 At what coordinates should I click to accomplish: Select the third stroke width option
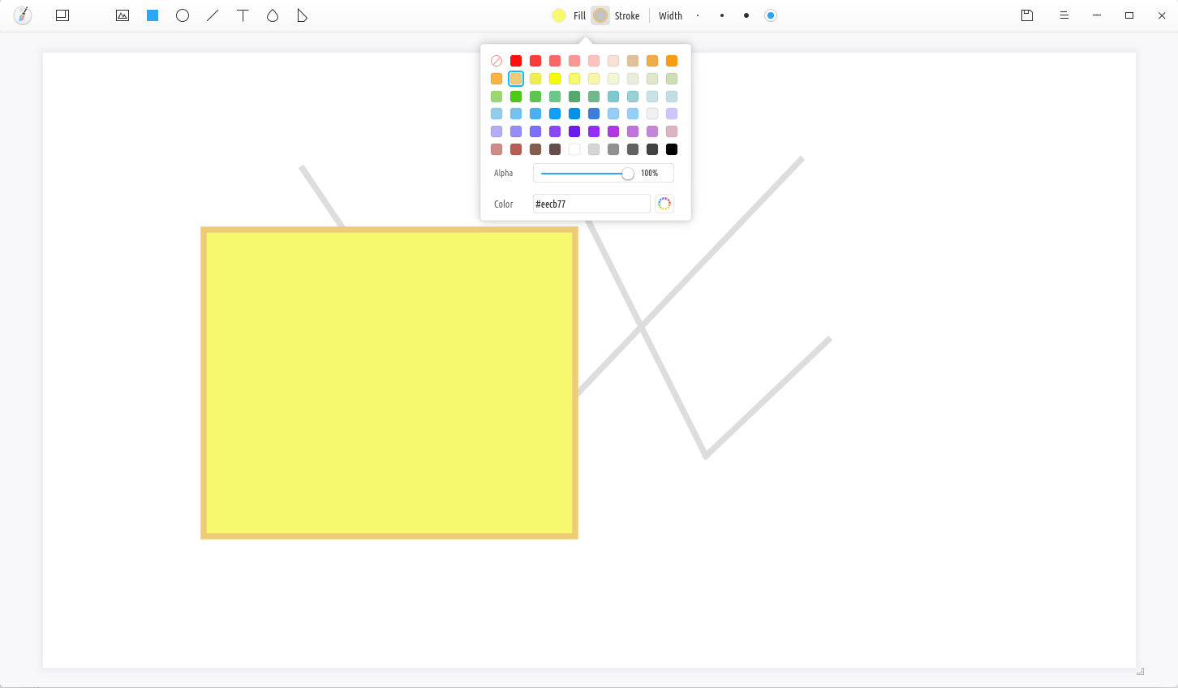pyautogui.click(x=746, y=15)
